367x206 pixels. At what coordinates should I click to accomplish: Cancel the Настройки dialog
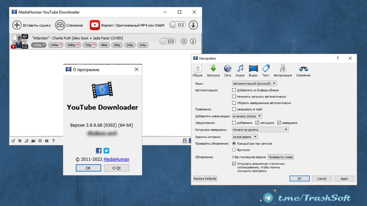pos(322,179)
